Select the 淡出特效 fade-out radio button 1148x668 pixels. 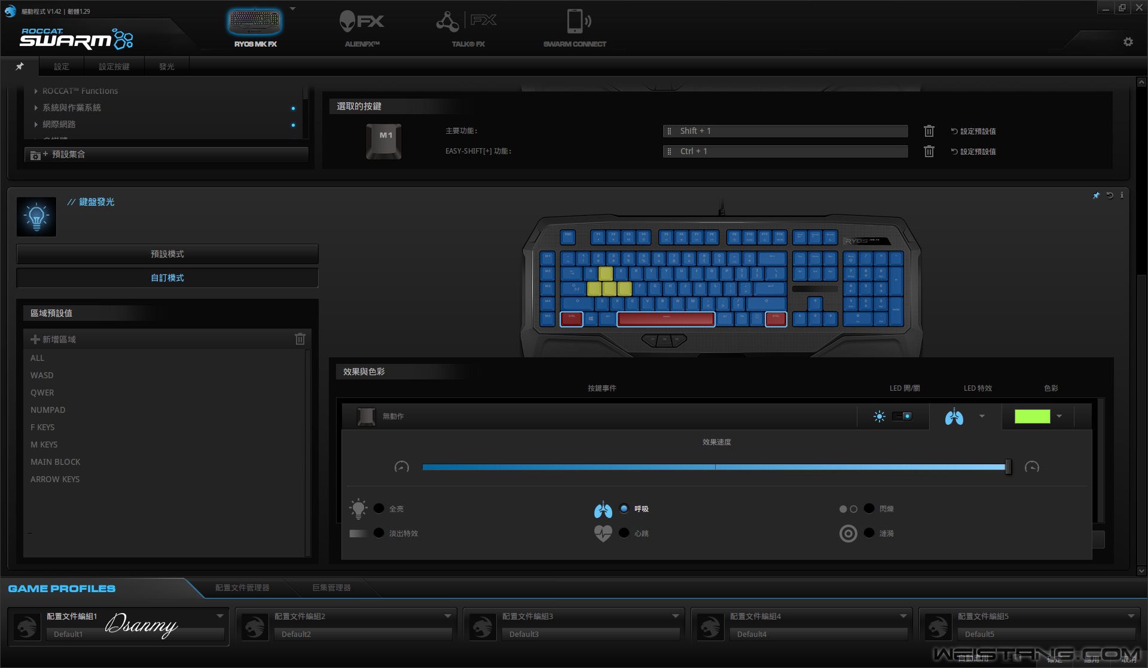[x=378, y=533]
